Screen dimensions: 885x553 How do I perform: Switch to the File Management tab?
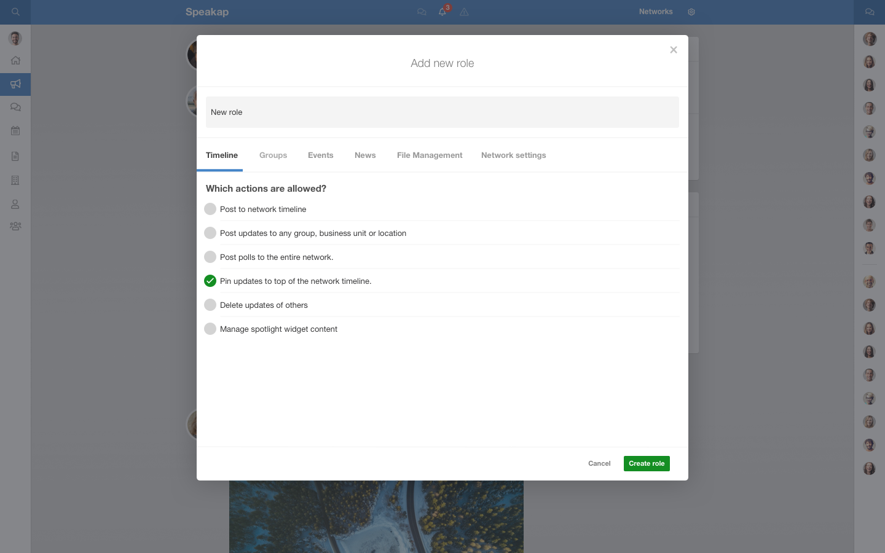tap(430, 155)
